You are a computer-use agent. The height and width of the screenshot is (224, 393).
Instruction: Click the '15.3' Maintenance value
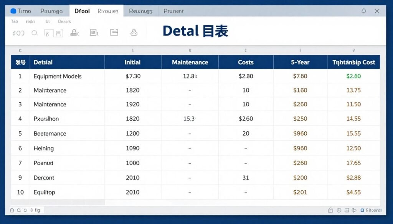click(190, 119)
